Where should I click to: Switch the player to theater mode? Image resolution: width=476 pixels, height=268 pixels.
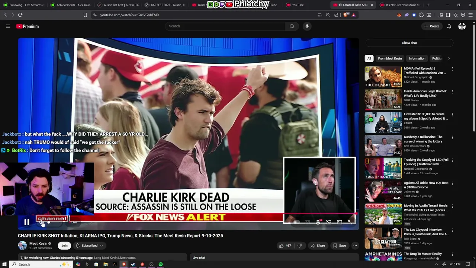339,222
